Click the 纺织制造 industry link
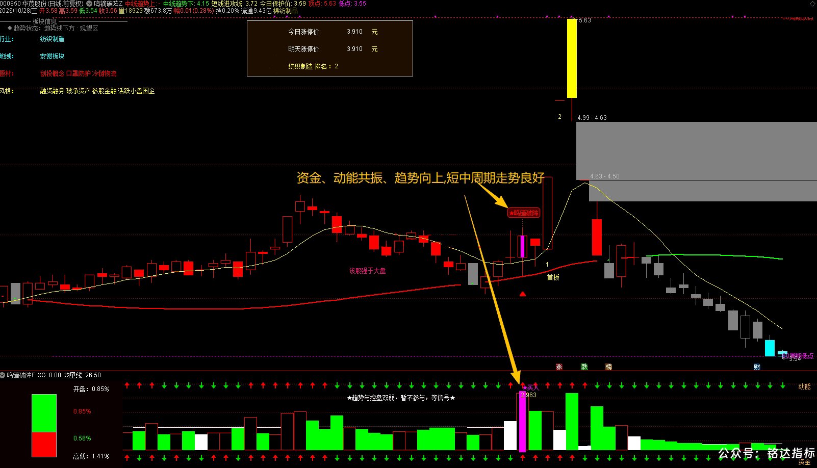This screenshot has width=817, height=468. tap(52, 39)
